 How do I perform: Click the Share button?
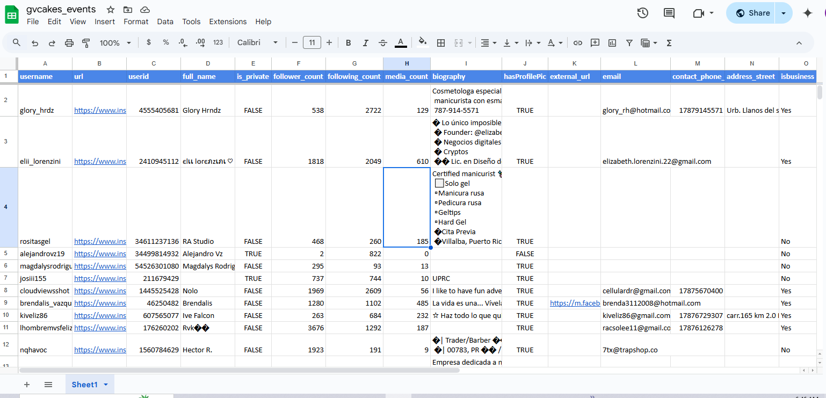752,13
